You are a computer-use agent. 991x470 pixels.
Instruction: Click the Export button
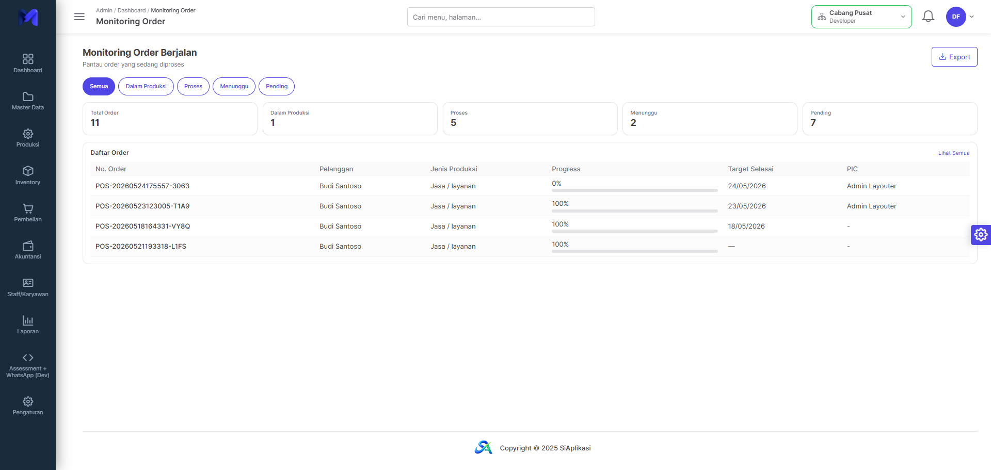(x=954, y=57)
